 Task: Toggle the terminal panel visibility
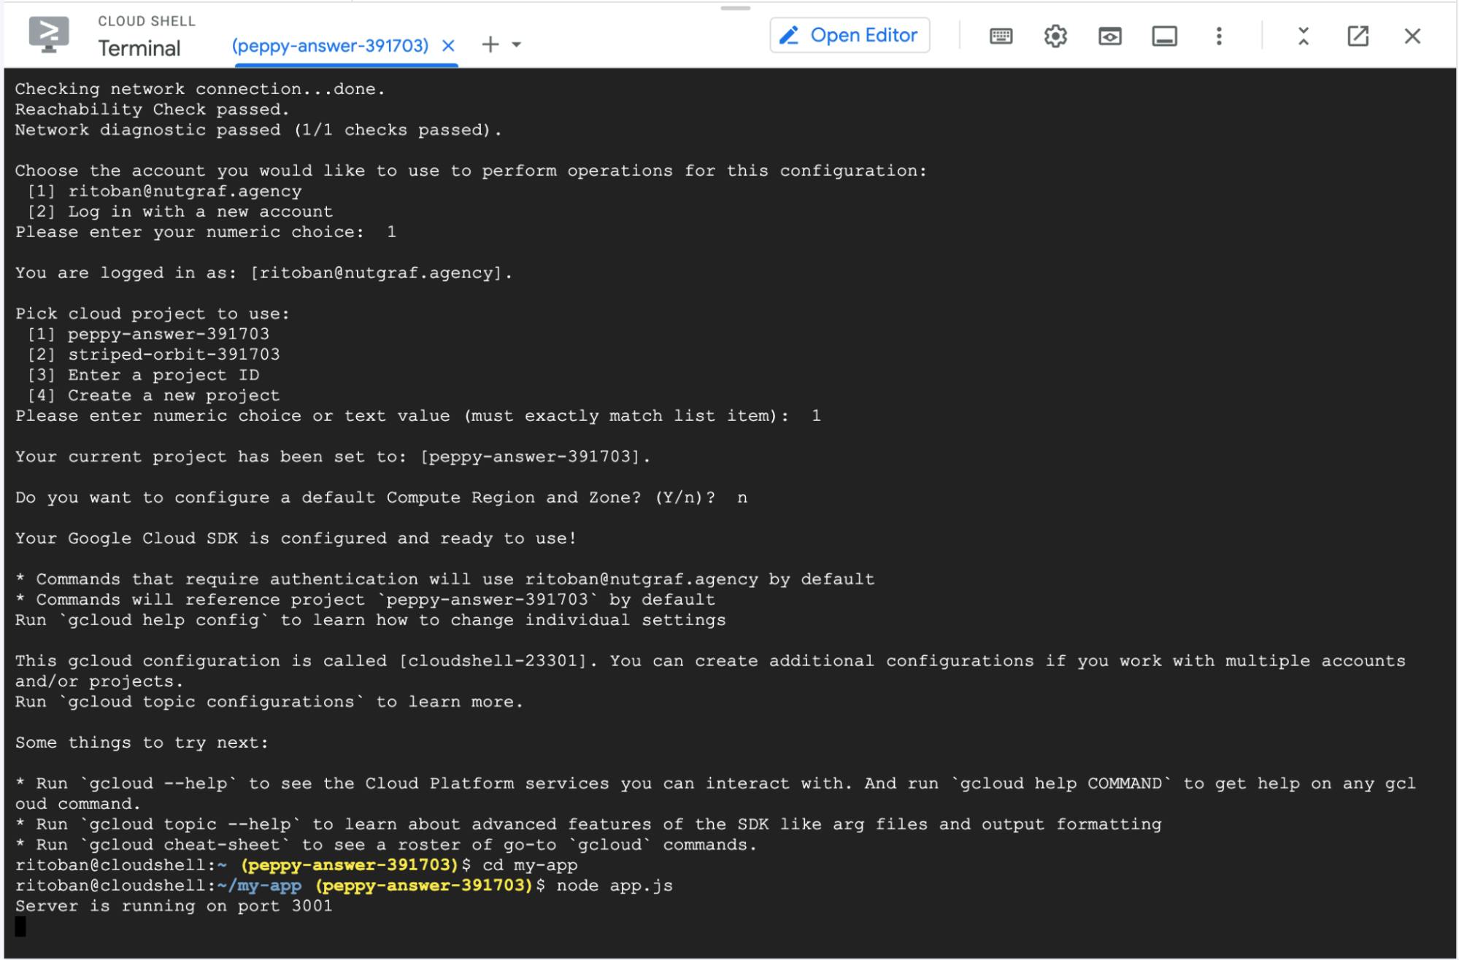pyautogui.click(x=1164, y=35)
